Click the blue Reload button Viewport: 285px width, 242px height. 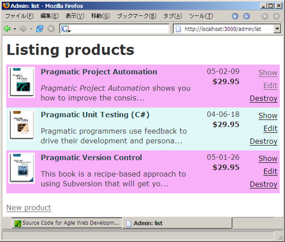39,29
